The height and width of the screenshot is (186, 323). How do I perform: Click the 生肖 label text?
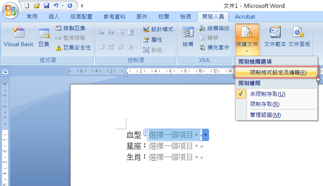click(134, 157)
